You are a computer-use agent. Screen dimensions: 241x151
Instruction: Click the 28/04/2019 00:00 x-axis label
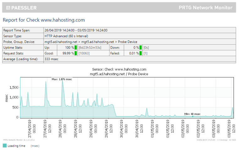pyautogui.click(x=62, y=129)
